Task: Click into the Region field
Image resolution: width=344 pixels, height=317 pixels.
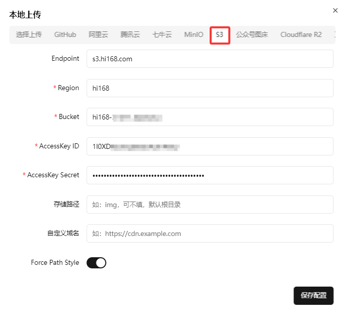Action: [210, 88]
